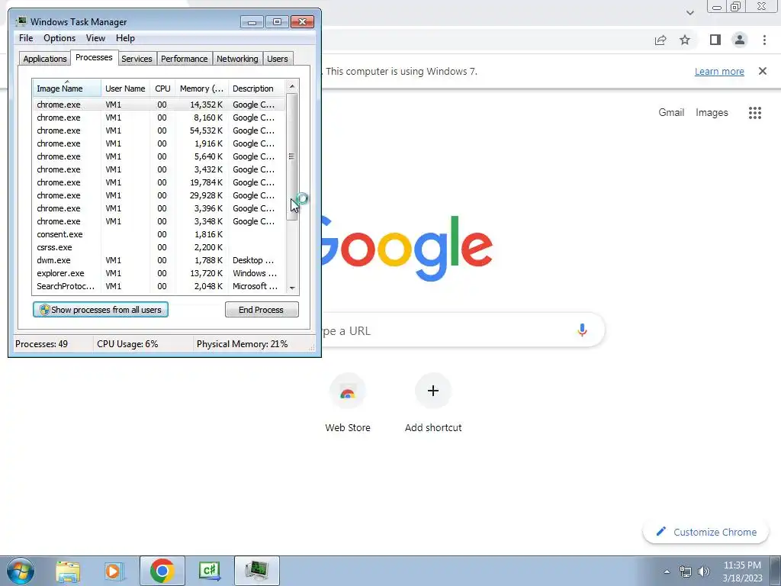The width and height of the screenshot is (781, 586).
Task: Sort by User Name column
Action: [125, 89]
